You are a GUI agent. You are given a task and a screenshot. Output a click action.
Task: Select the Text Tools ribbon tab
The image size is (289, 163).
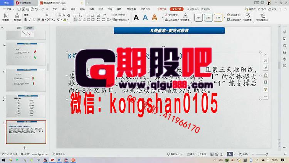(x=176, y=9)
